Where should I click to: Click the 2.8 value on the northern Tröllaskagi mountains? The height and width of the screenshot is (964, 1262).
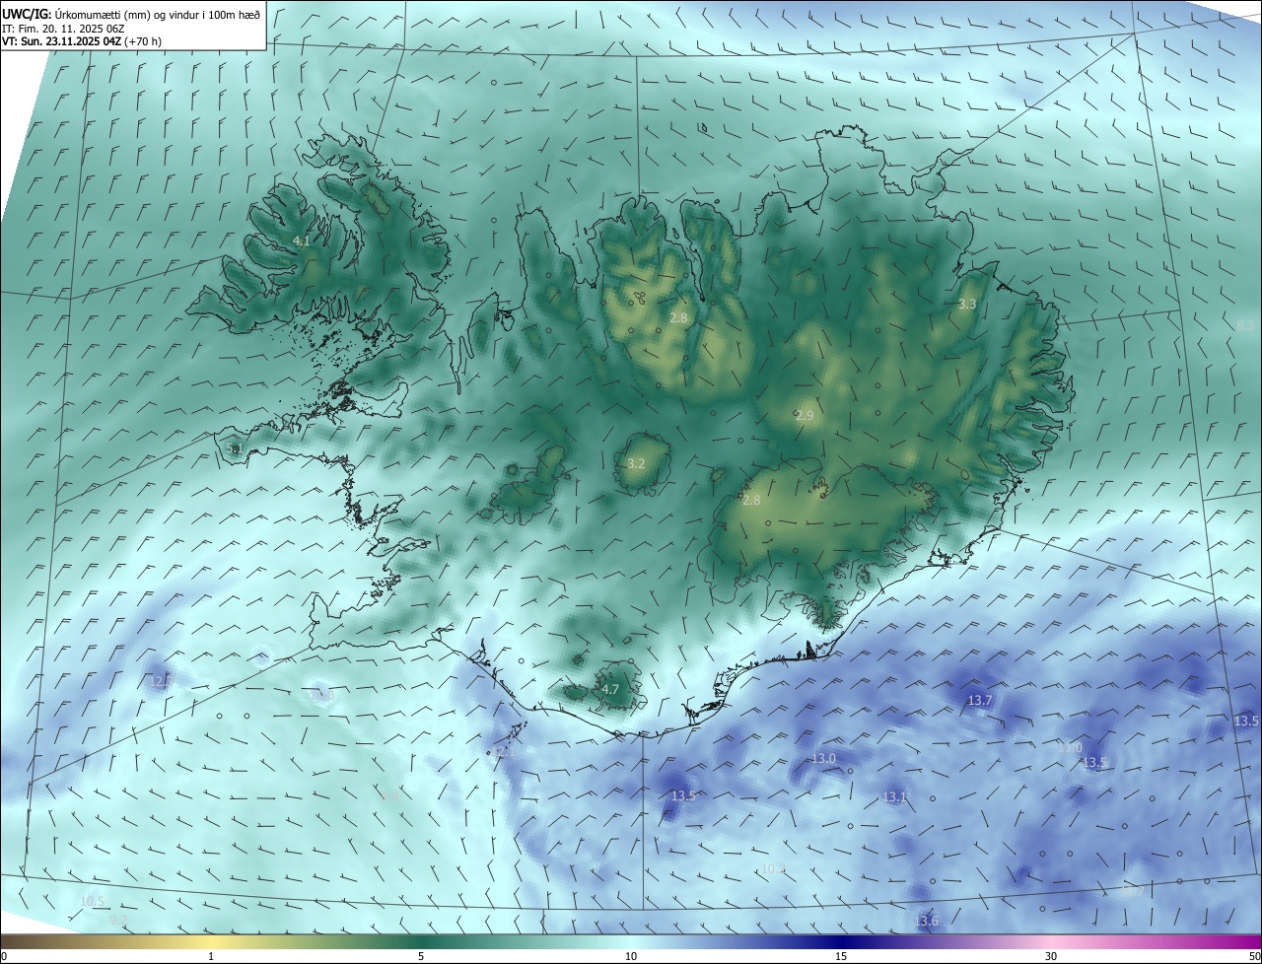tap(678, 317)
